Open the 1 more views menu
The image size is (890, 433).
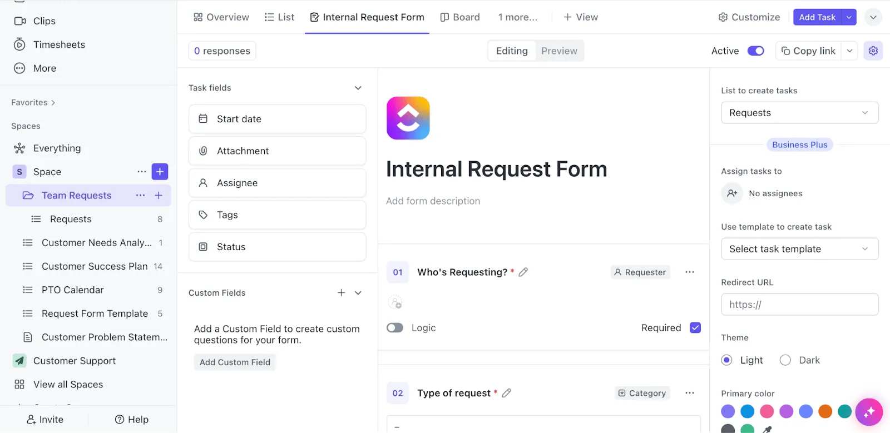pyautogui.click(x=518, y=17)
